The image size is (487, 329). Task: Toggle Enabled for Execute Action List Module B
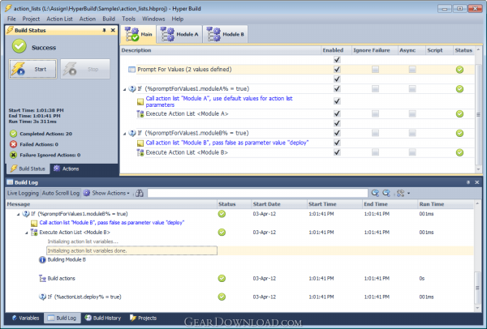(x=337, y=152)
